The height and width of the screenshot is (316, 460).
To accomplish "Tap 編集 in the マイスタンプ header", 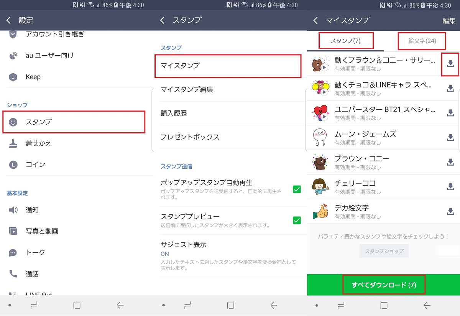I will (449, 21).
